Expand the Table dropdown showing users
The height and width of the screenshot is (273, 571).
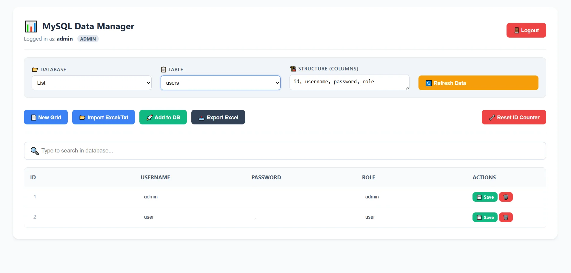220,83
